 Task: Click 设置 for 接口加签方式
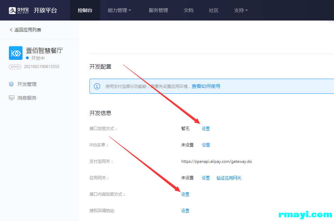point(206,129)
